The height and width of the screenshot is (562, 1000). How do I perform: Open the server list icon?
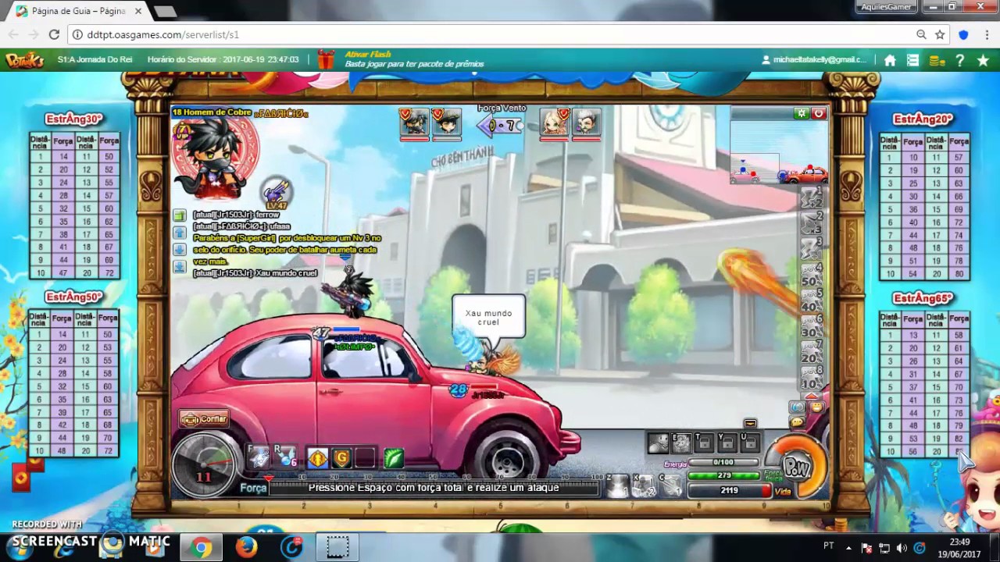click(912, 60)
